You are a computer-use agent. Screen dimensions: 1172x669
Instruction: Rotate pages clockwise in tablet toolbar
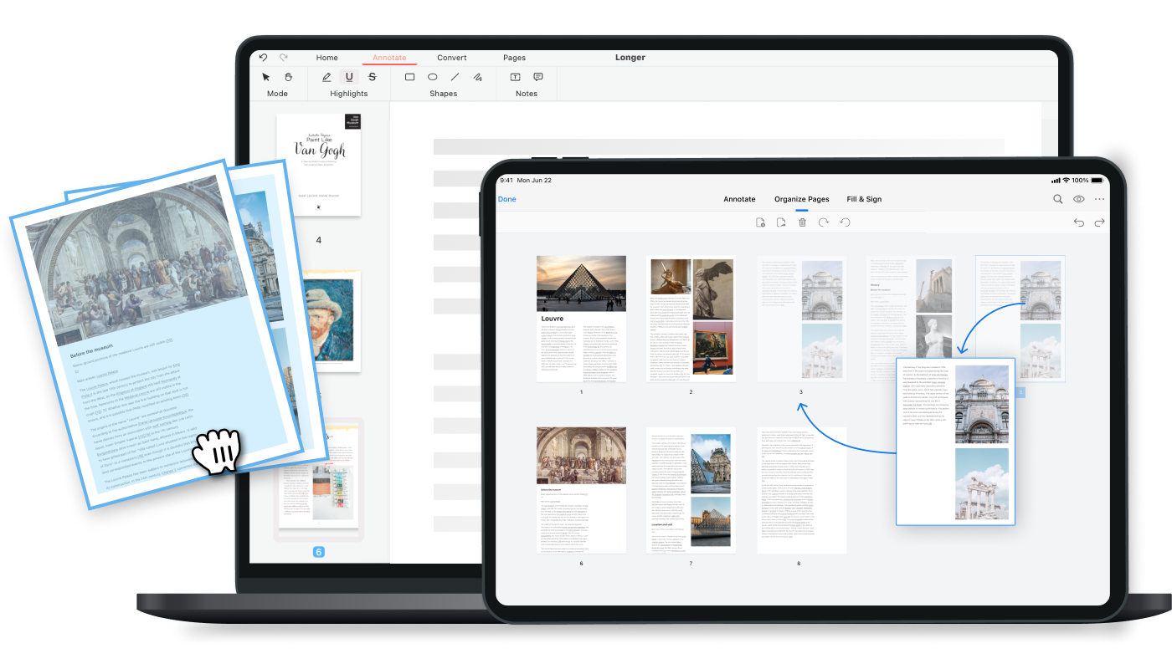pyautogui.click(x=824, y=222)
